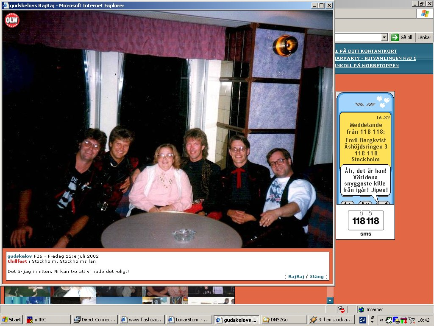Open the second thumbnail in the top row
Viewport: 434px width, 326px height.
(73, 291)
